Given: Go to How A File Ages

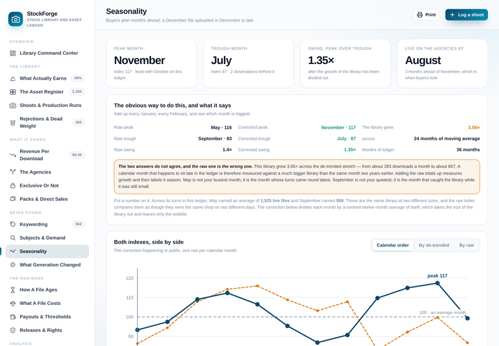Looking at the screenshot, I should click(x=47, y=290).
